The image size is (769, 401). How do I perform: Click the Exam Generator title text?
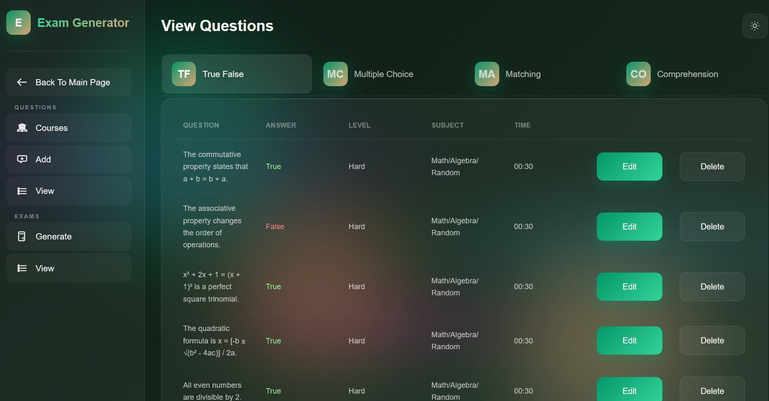[x=83, y=23]
